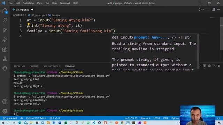This screenshot has height=125, width=223.
Task: Open the Windows Start button
Action: [3, 123]
